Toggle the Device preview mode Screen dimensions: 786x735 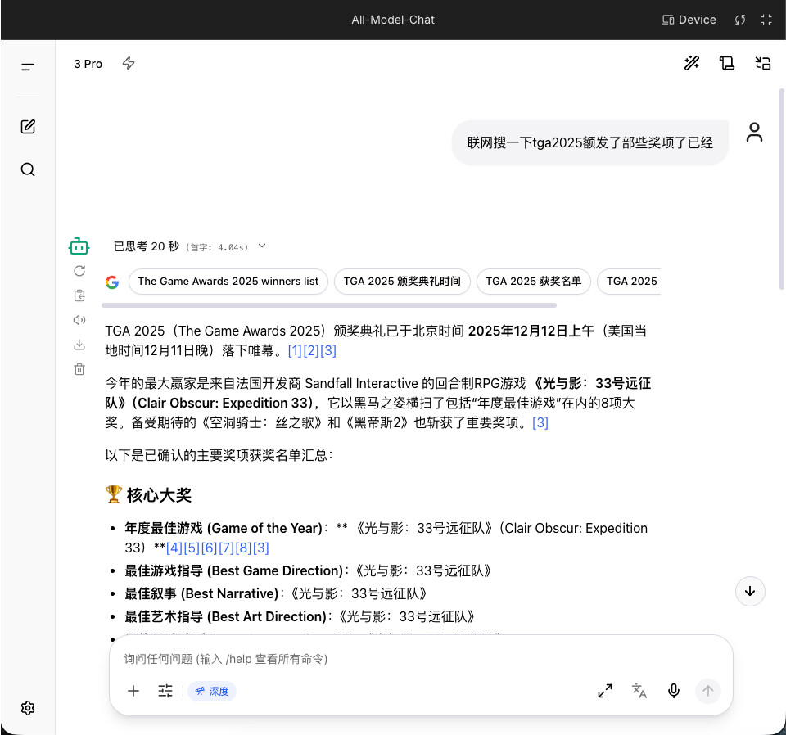point(689,20)
